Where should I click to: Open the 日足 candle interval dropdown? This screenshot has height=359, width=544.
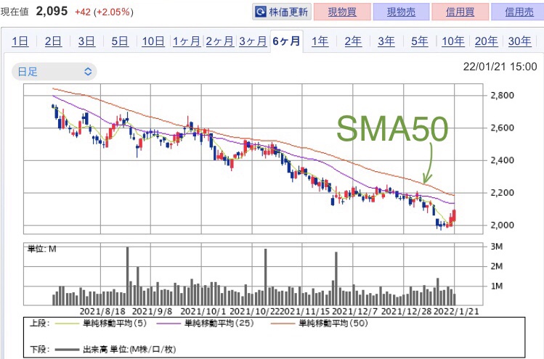pos(54,72)
